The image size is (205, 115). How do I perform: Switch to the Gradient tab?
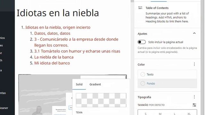(x=95, y=84)
